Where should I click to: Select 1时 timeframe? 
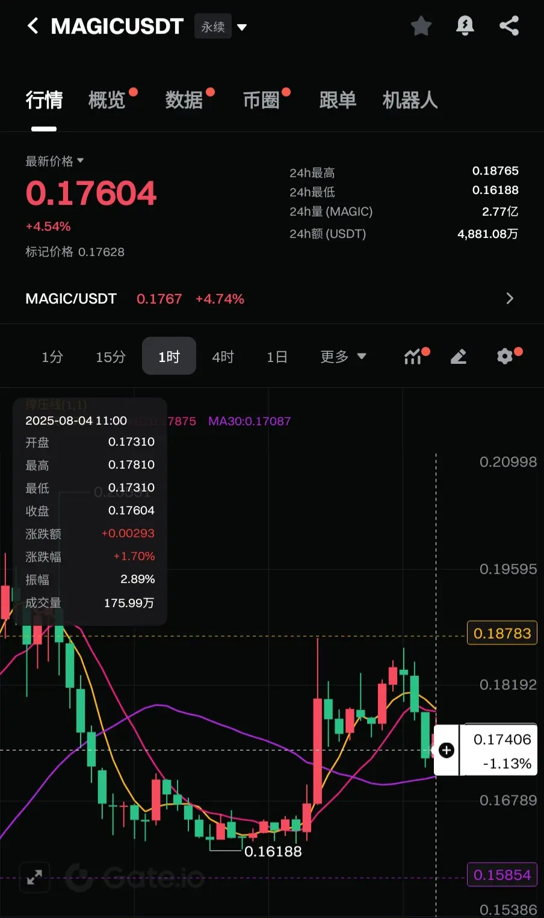[169, 356]
